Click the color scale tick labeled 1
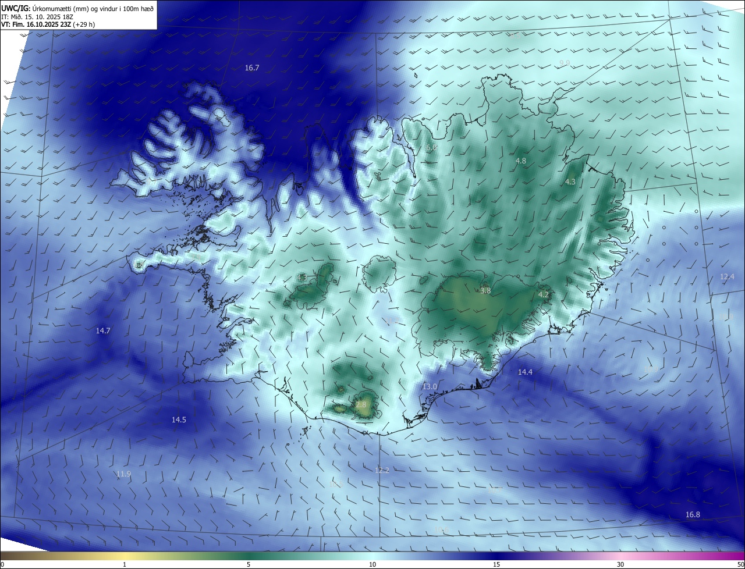This screenshot has width=745, height=569. pos(125,564)
